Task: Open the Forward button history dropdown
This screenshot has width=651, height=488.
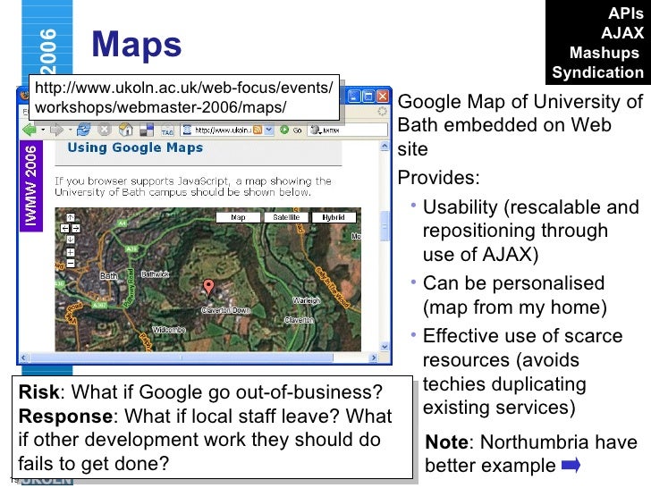Action: (x=70, y=130)
